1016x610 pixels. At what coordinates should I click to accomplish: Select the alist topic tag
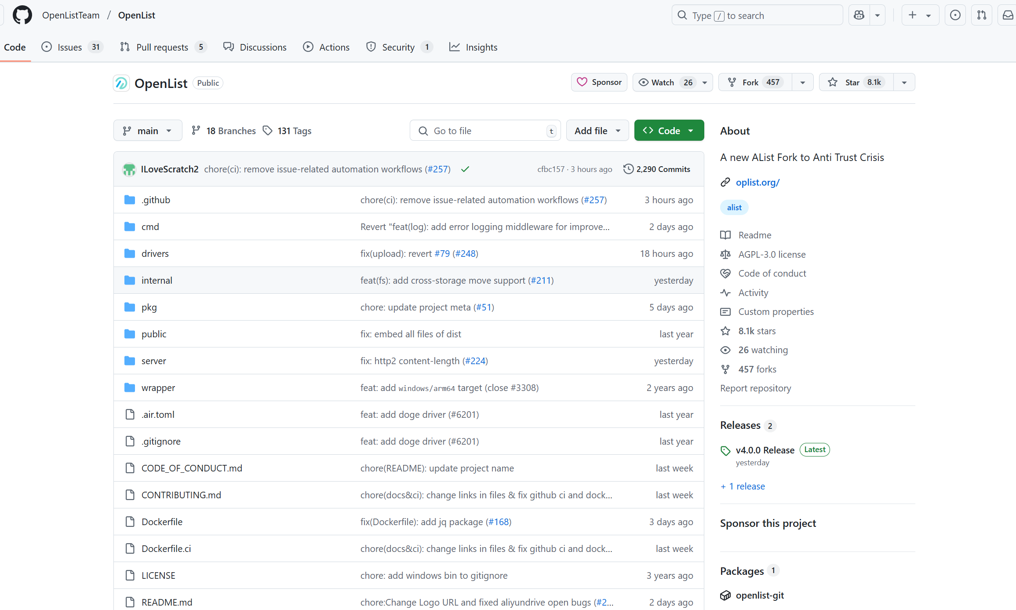click(x=734, y=208)
